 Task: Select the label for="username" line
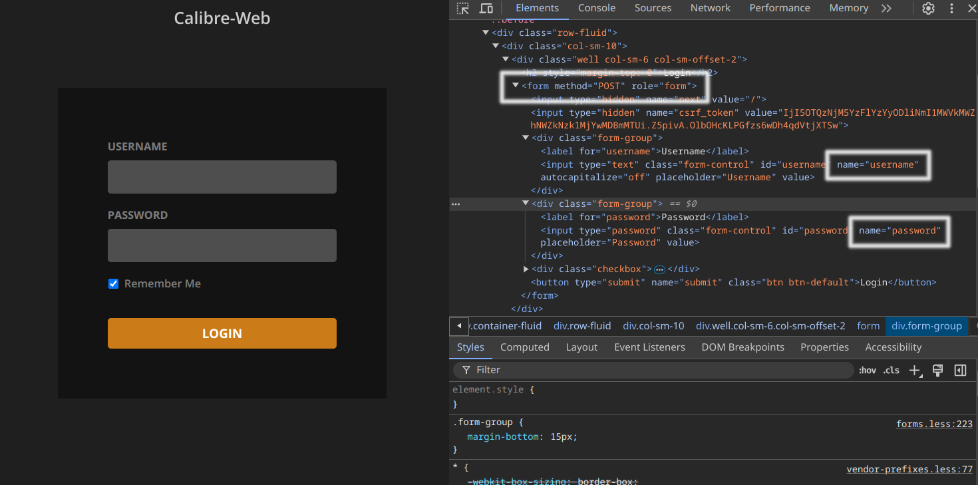(x=645, y=151)
